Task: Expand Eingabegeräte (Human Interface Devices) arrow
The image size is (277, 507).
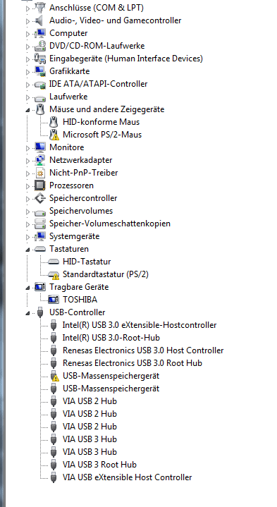Action: coord(27,59)
